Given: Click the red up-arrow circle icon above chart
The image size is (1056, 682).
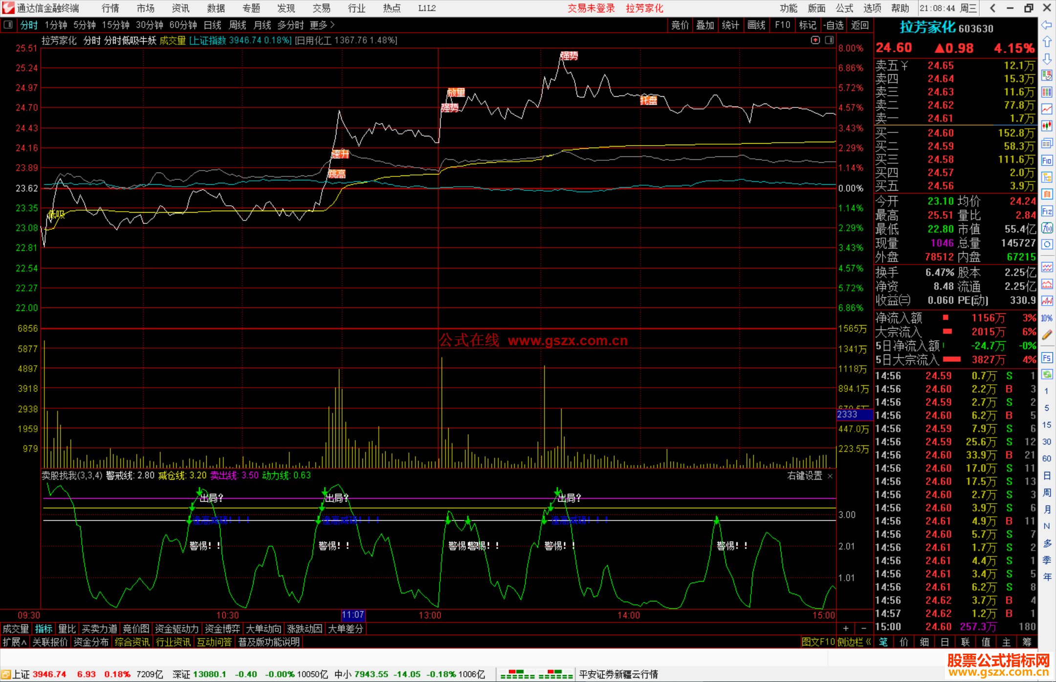Looking at the screenshot, I should pyautogui.click(x=815, y=40).
